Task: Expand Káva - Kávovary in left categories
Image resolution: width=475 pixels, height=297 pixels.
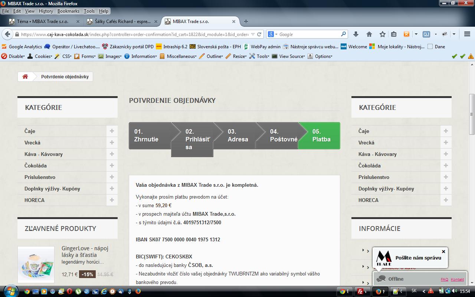Action: pyautogui.click(x=112, y=154)
